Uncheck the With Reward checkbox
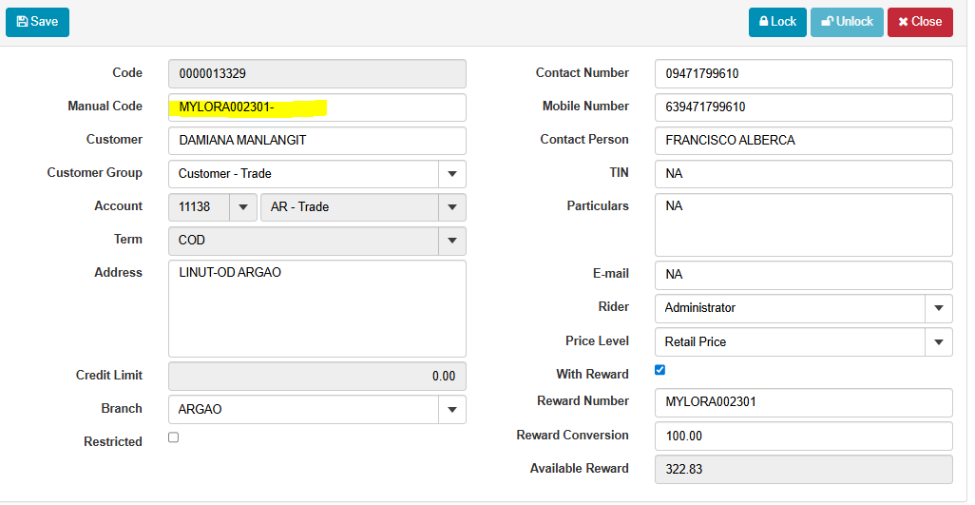 (660, 370)
